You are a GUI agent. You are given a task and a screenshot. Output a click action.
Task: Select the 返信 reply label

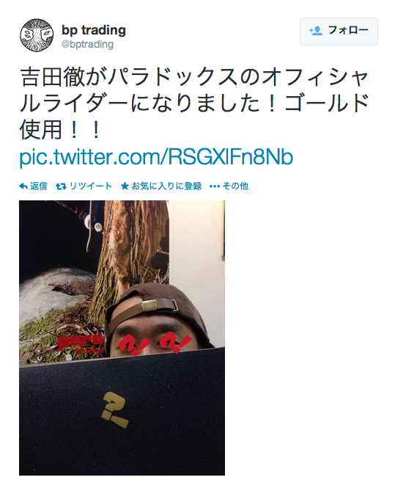[x=39, y=186]
